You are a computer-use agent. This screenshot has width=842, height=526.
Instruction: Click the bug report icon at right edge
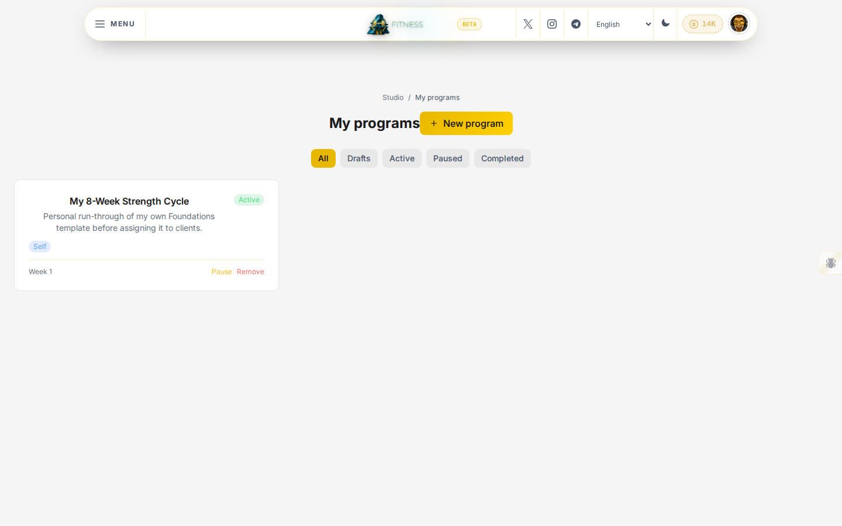tap(831, 263)
